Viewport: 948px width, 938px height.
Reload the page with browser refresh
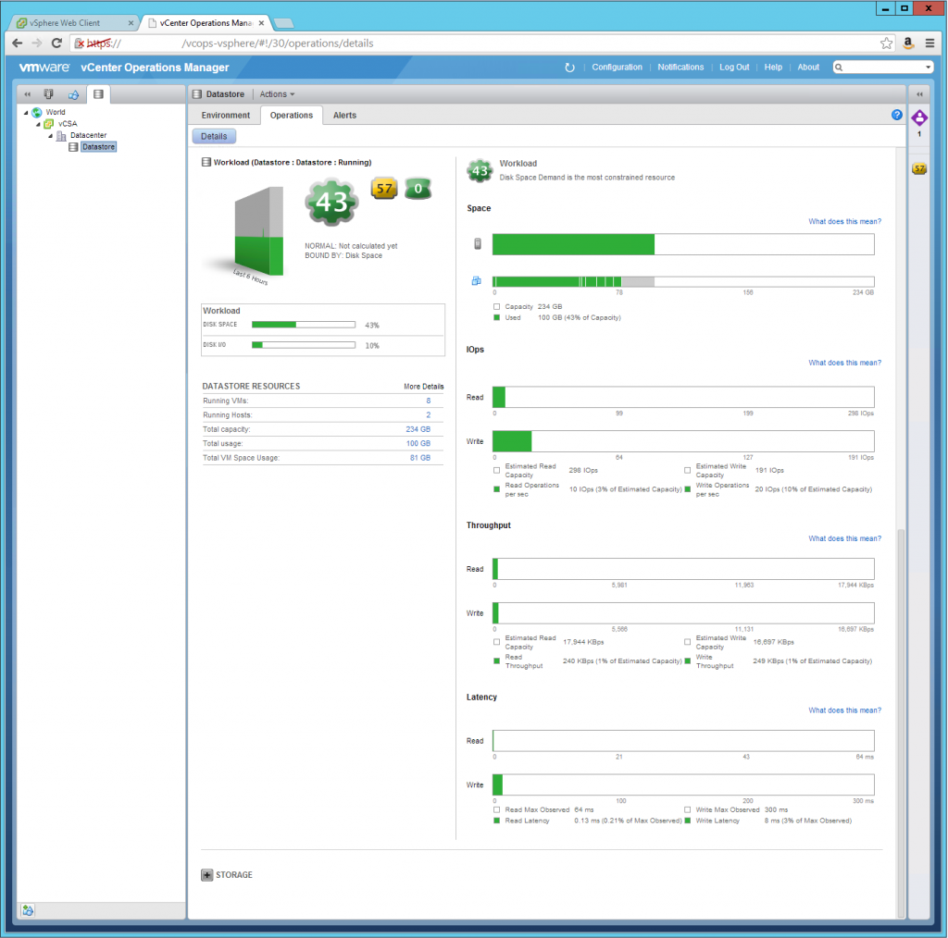pos(56,43)
